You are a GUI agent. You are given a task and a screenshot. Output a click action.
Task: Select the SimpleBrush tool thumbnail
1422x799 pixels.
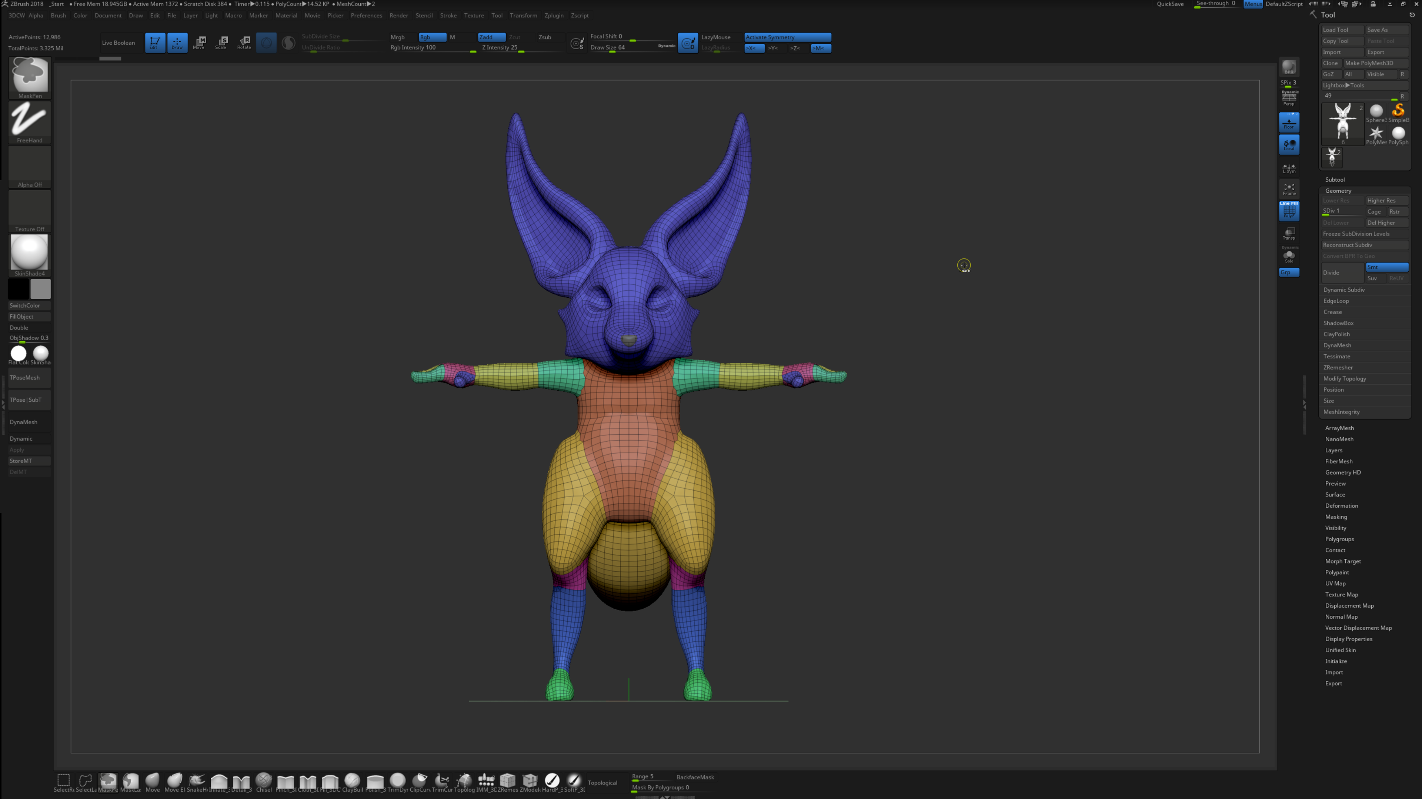pyautogui.click(x=1398, y=113)
